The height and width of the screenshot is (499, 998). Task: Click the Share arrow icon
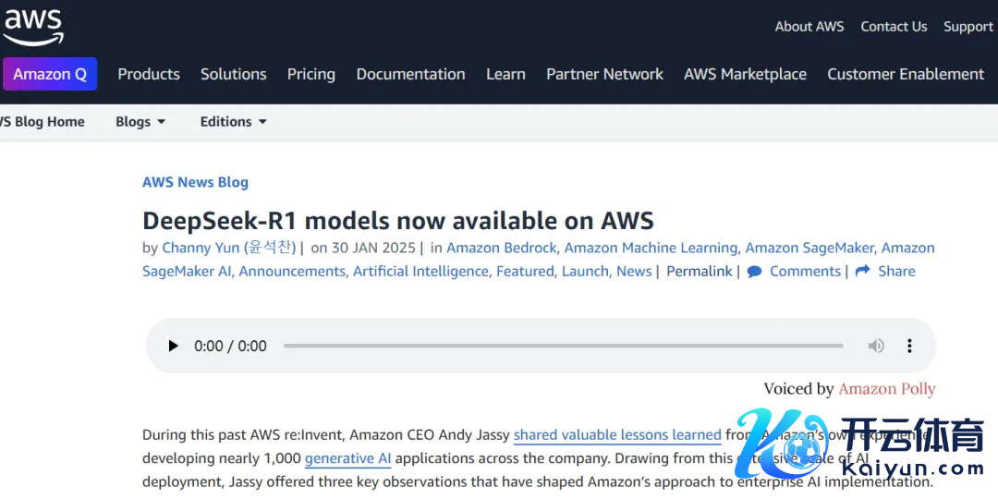(x=863, y=272)
